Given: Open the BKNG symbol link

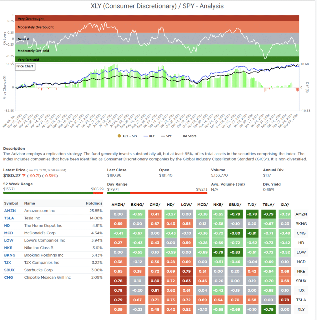Looking at the screenshot, I should tap(10, 255).
